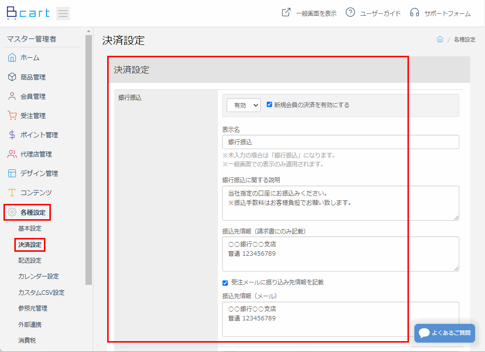Click the 銀行振込 row label
The height and width of the screenshot is (352, 485).
(x=130, y=98)
